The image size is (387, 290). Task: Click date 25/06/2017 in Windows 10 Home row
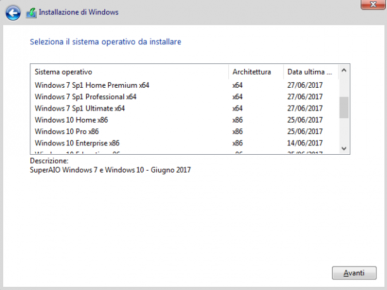pos(305,120)
